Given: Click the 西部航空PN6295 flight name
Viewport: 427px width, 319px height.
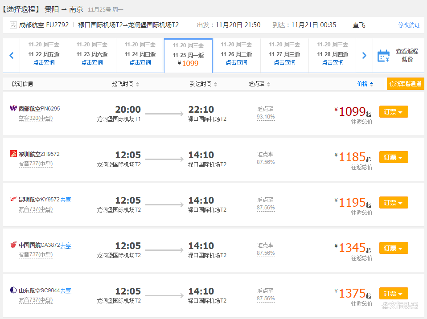Looking at the screenshot, I should click(39, 109).
